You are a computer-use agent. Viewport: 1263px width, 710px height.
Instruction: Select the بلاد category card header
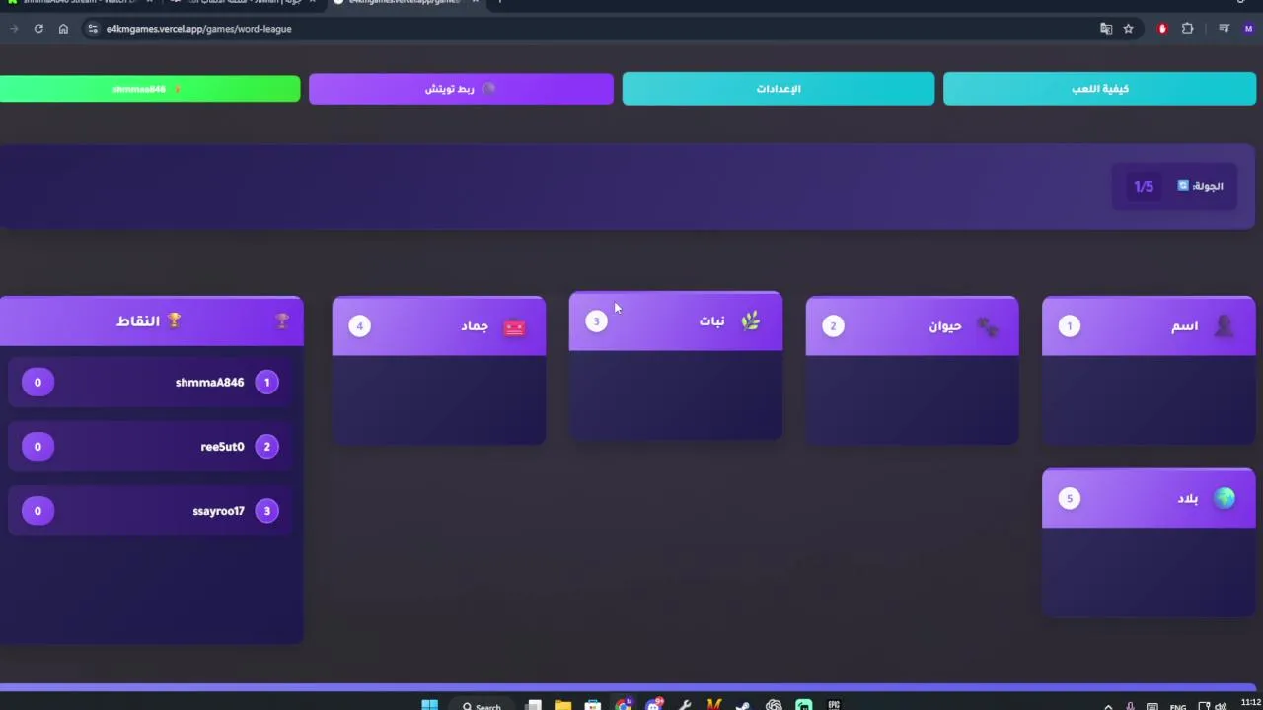pyautogui.click(x=1149, y=498)
